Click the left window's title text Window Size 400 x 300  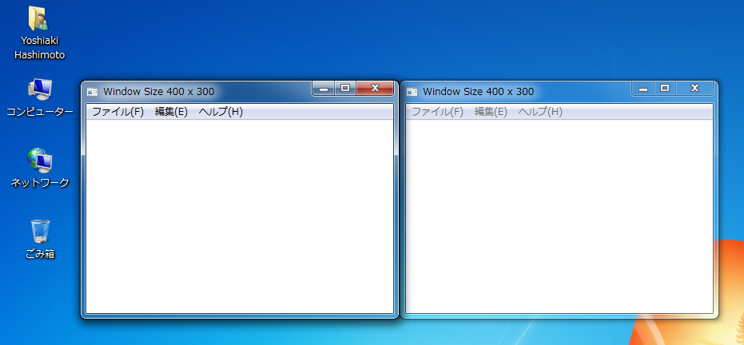click(x=158, y=92)
